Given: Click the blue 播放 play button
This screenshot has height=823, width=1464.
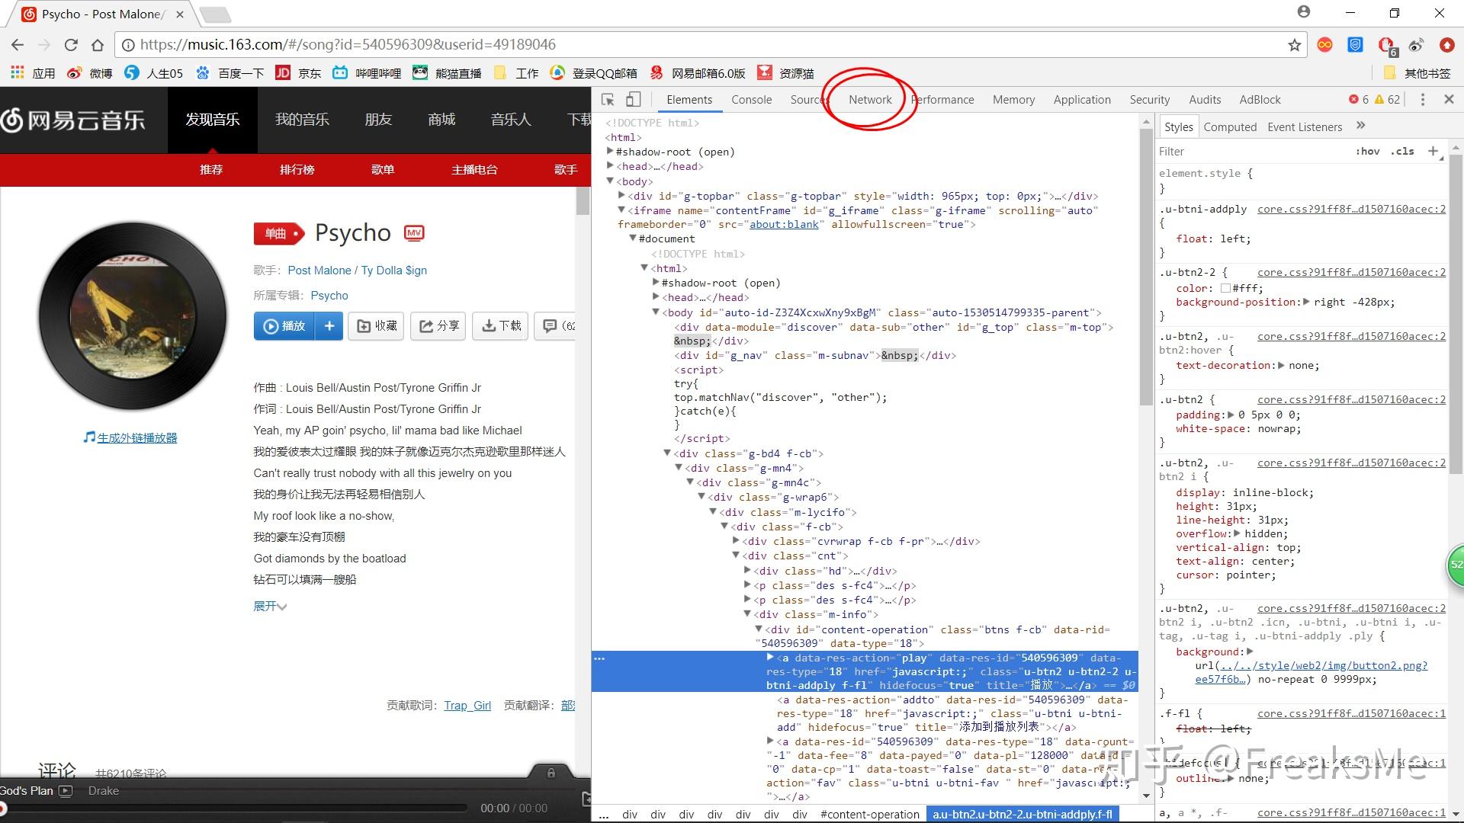Looking at the screenshot, I should point(284,326).
